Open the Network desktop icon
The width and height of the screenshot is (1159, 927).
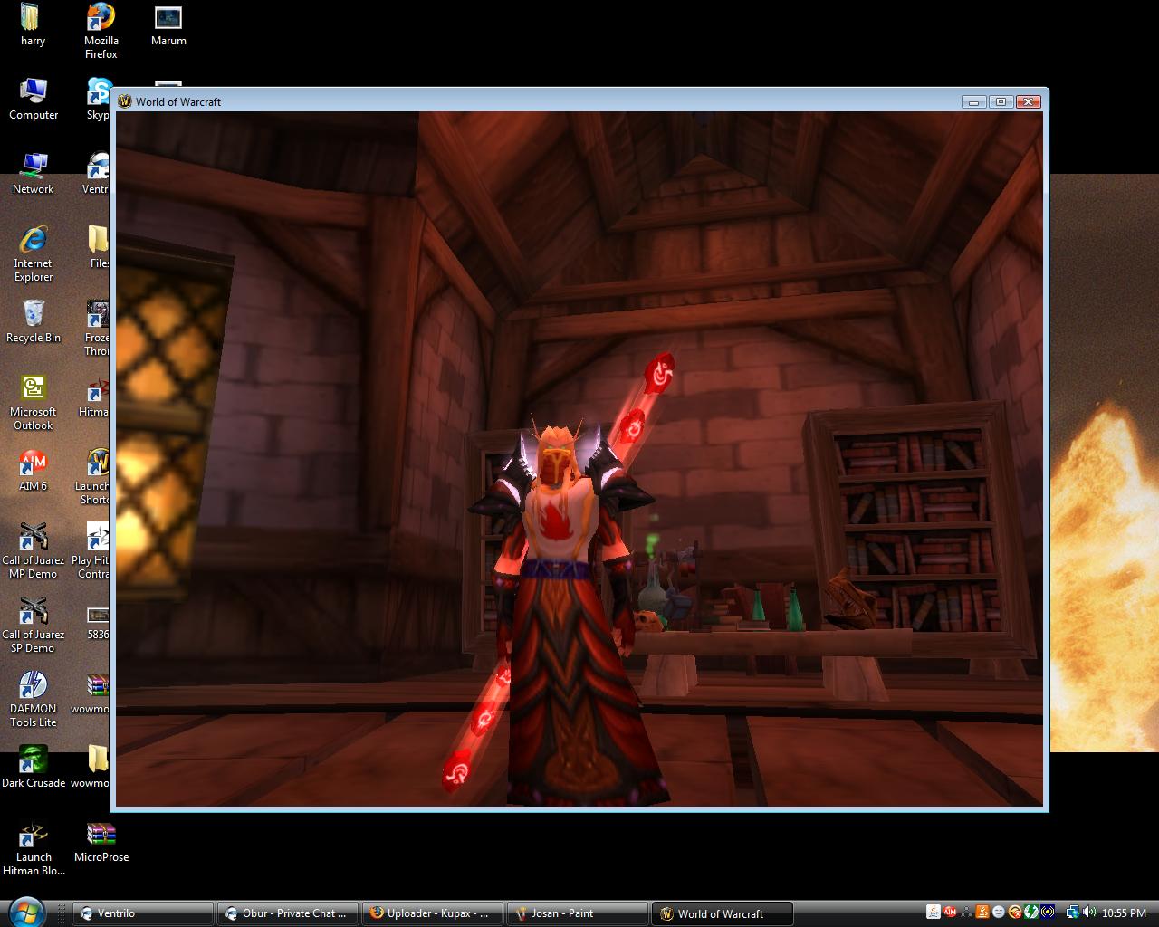34,173
